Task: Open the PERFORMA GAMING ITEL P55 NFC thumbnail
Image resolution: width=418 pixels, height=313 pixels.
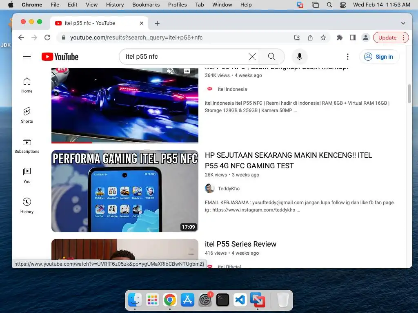Action: [125, 191]
